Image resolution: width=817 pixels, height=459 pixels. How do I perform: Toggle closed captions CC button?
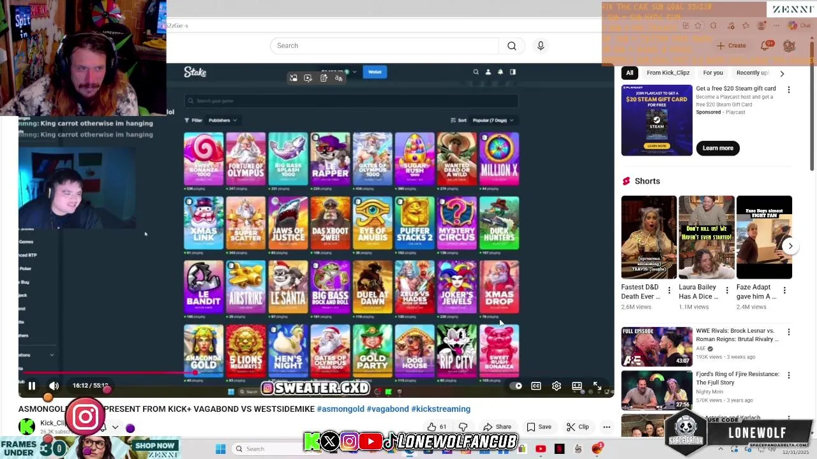536,386
